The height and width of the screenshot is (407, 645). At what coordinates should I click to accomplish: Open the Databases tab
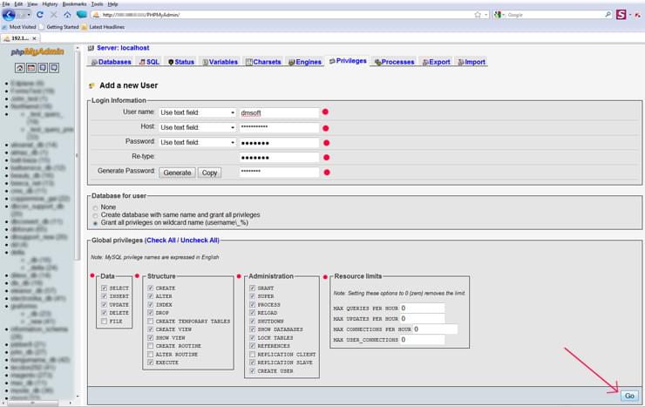click(x=111, y=62)
